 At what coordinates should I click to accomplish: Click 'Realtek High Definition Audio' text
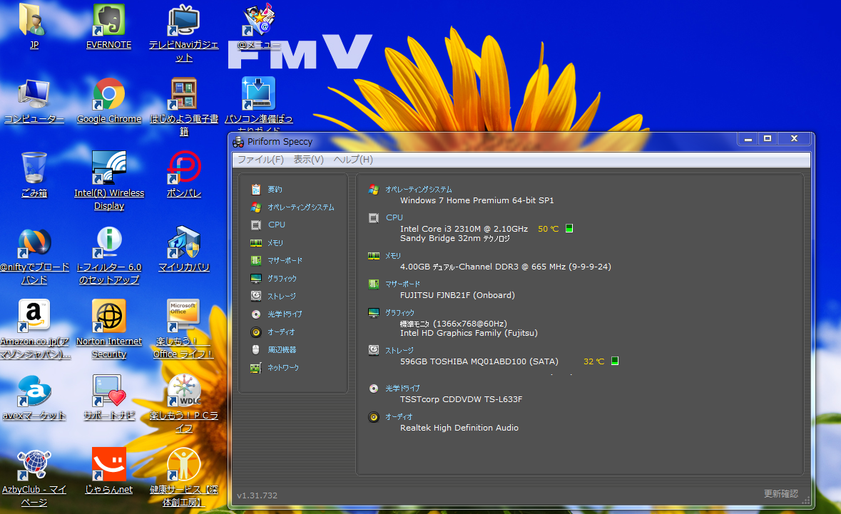[x=459, y=428]
